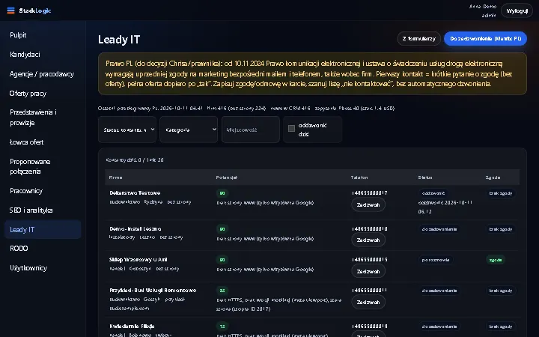Click the green "zgoda" badge for Sklep Wzorcowy
539x337 pixels.
496,260
